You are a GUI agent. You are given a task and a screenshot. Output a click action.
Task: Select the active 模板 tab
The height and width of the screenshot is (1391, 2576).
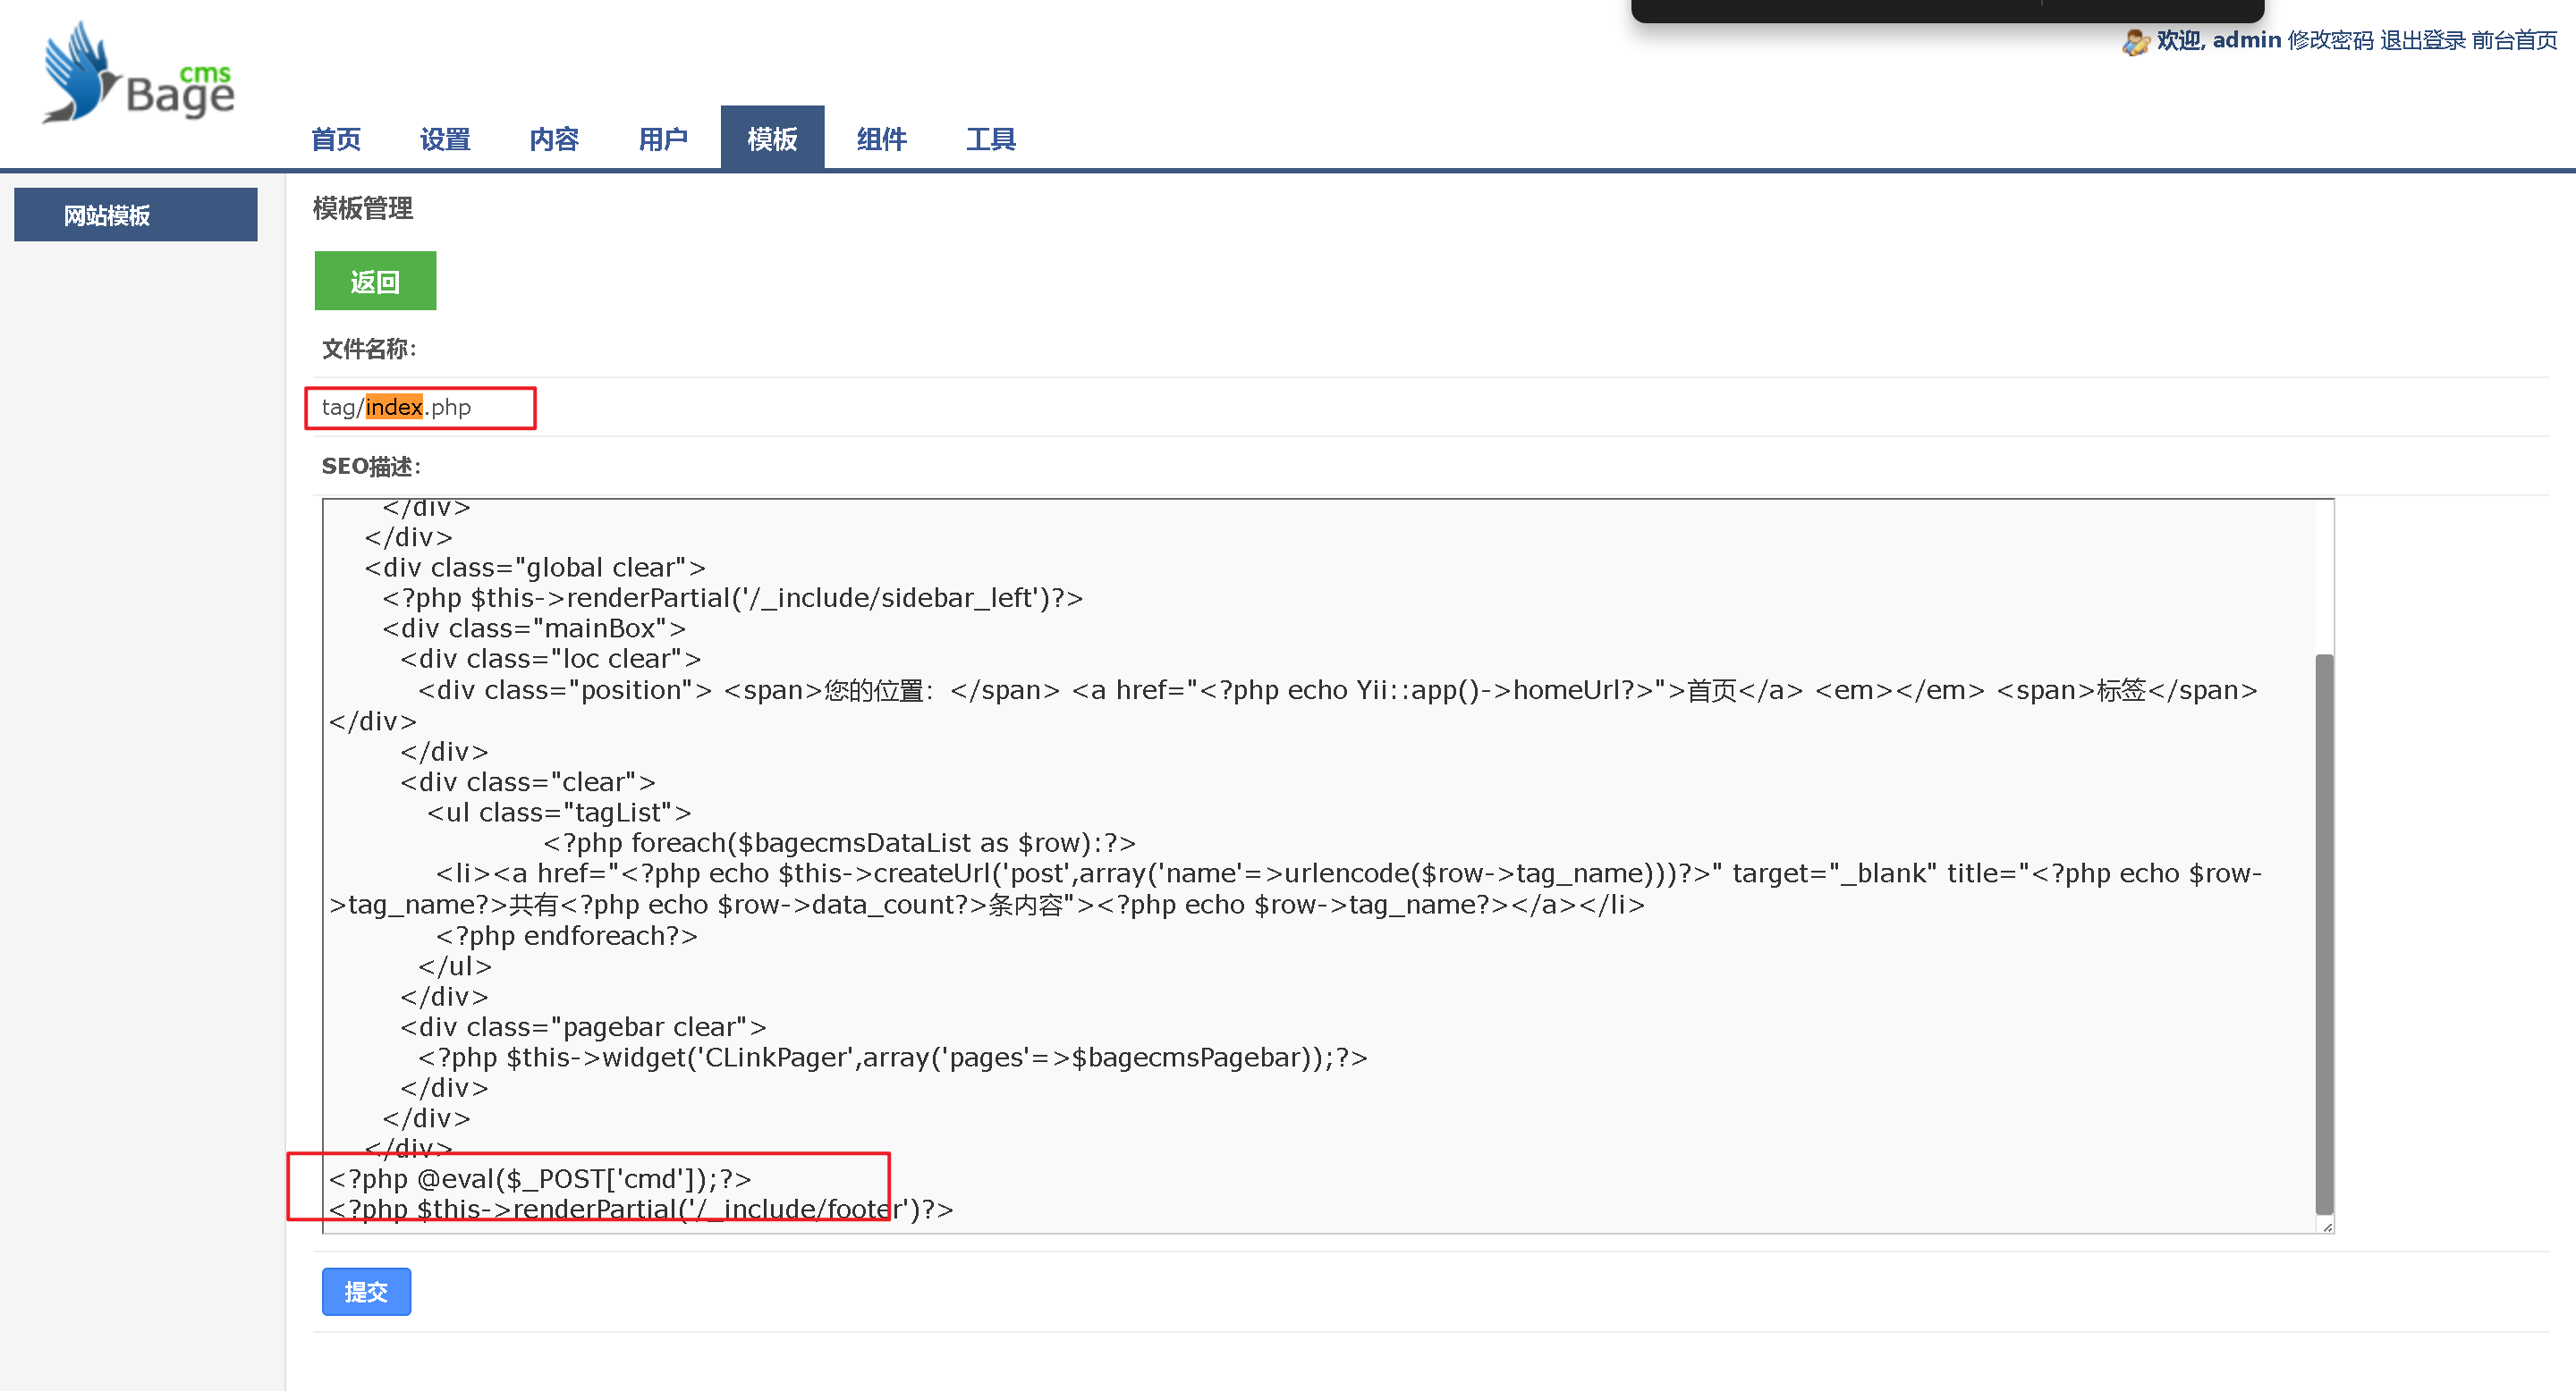point(772,139)
